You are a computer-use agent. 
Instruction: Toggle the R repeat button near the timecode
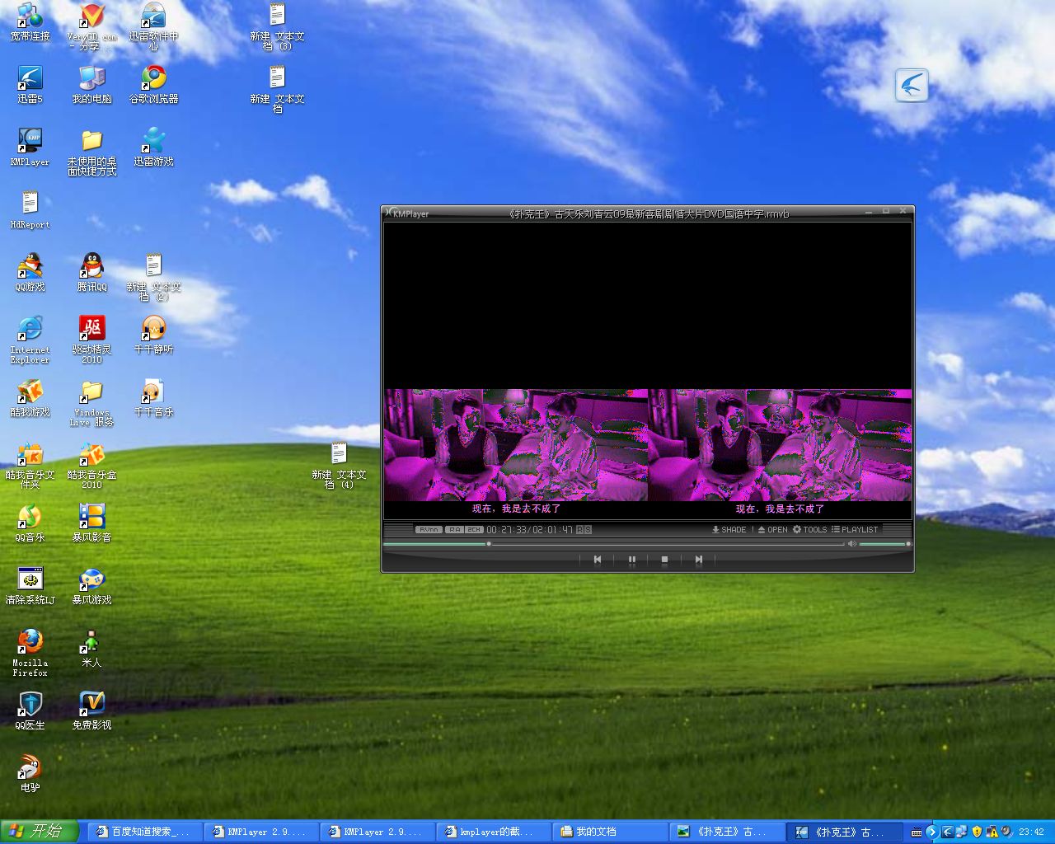click(x=580, y=530)
